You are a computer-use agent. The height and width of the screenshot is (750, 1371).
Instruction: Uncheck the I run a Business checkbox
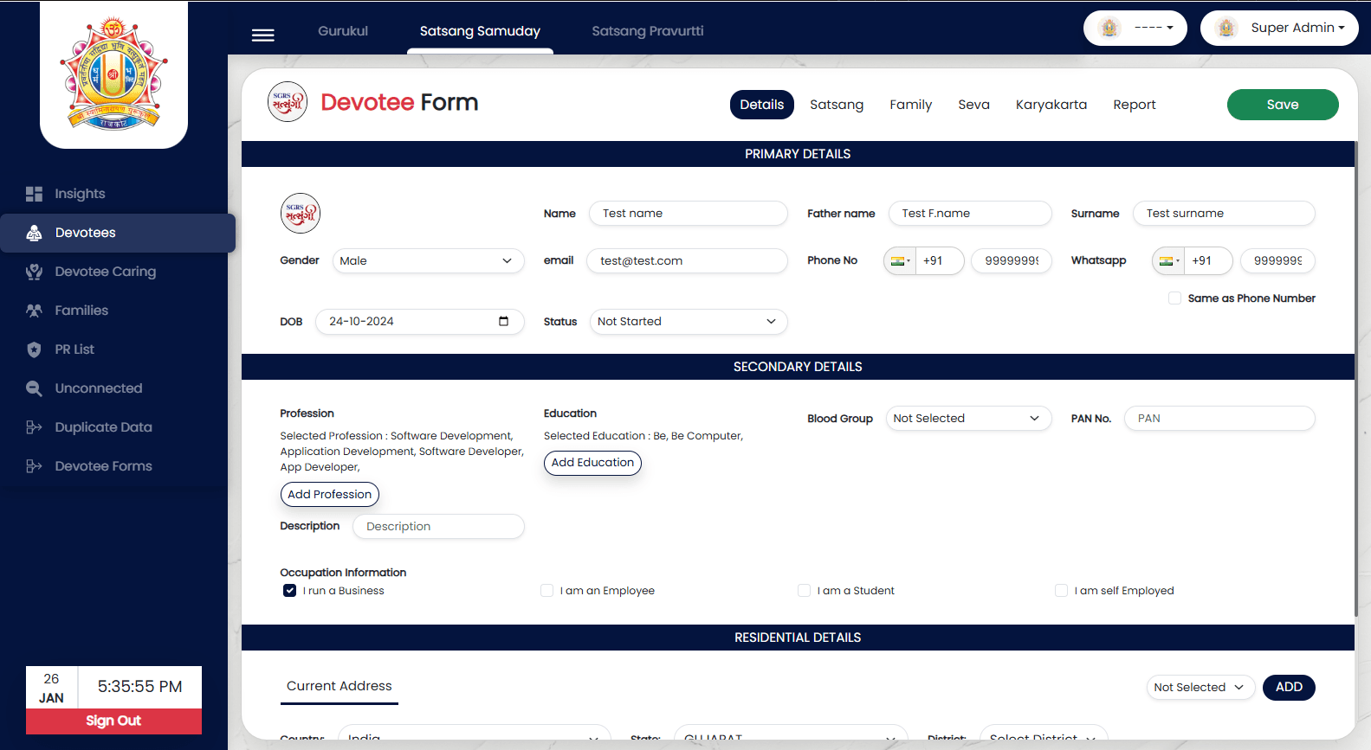pyautogui.click(x=289, y=591)
